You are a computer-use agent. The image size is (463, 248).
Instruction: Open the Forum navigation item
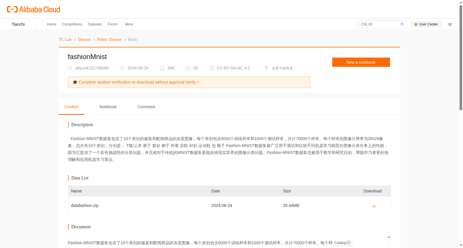[113, 24]
